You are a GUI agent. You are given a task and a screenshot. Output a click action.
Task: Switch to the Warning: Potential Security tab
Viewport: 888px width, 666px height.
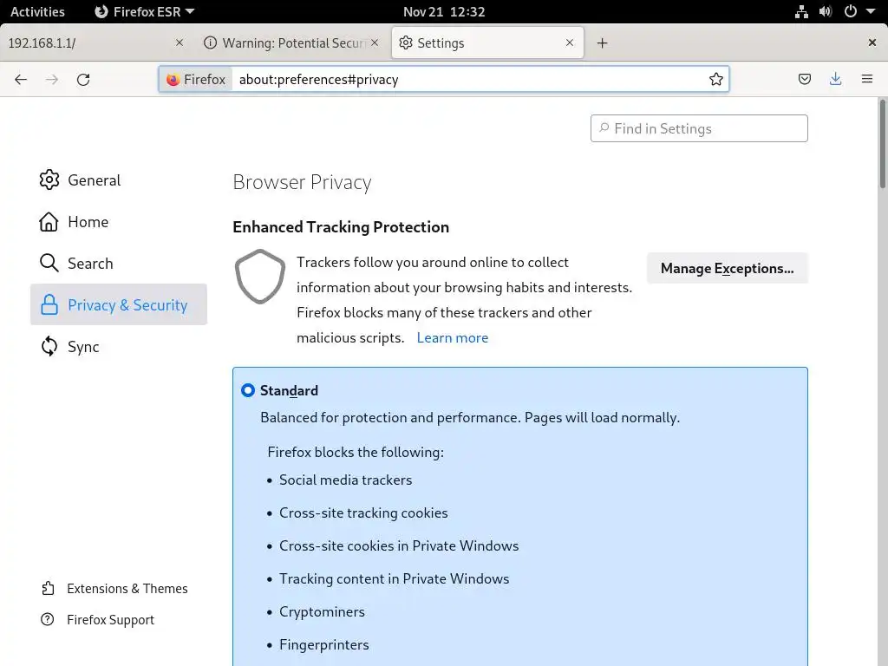[x=284, y=42]
